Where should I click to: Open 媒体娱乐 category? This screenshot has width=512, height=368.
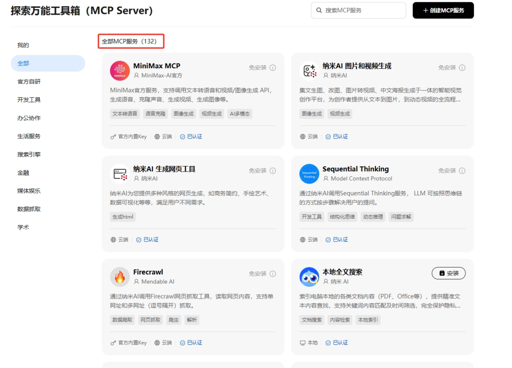coord(29,191)
